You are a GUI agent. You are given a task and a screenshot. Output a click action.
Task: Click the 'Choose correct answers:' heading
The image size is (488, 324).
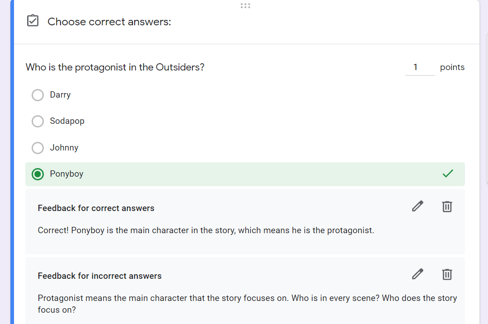[x=109, y=22]
